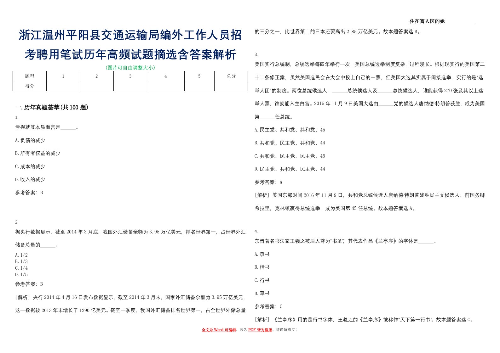Click the empty score cell under column '4'
This screenshot has width=500, height=353.
click(166, 86)
